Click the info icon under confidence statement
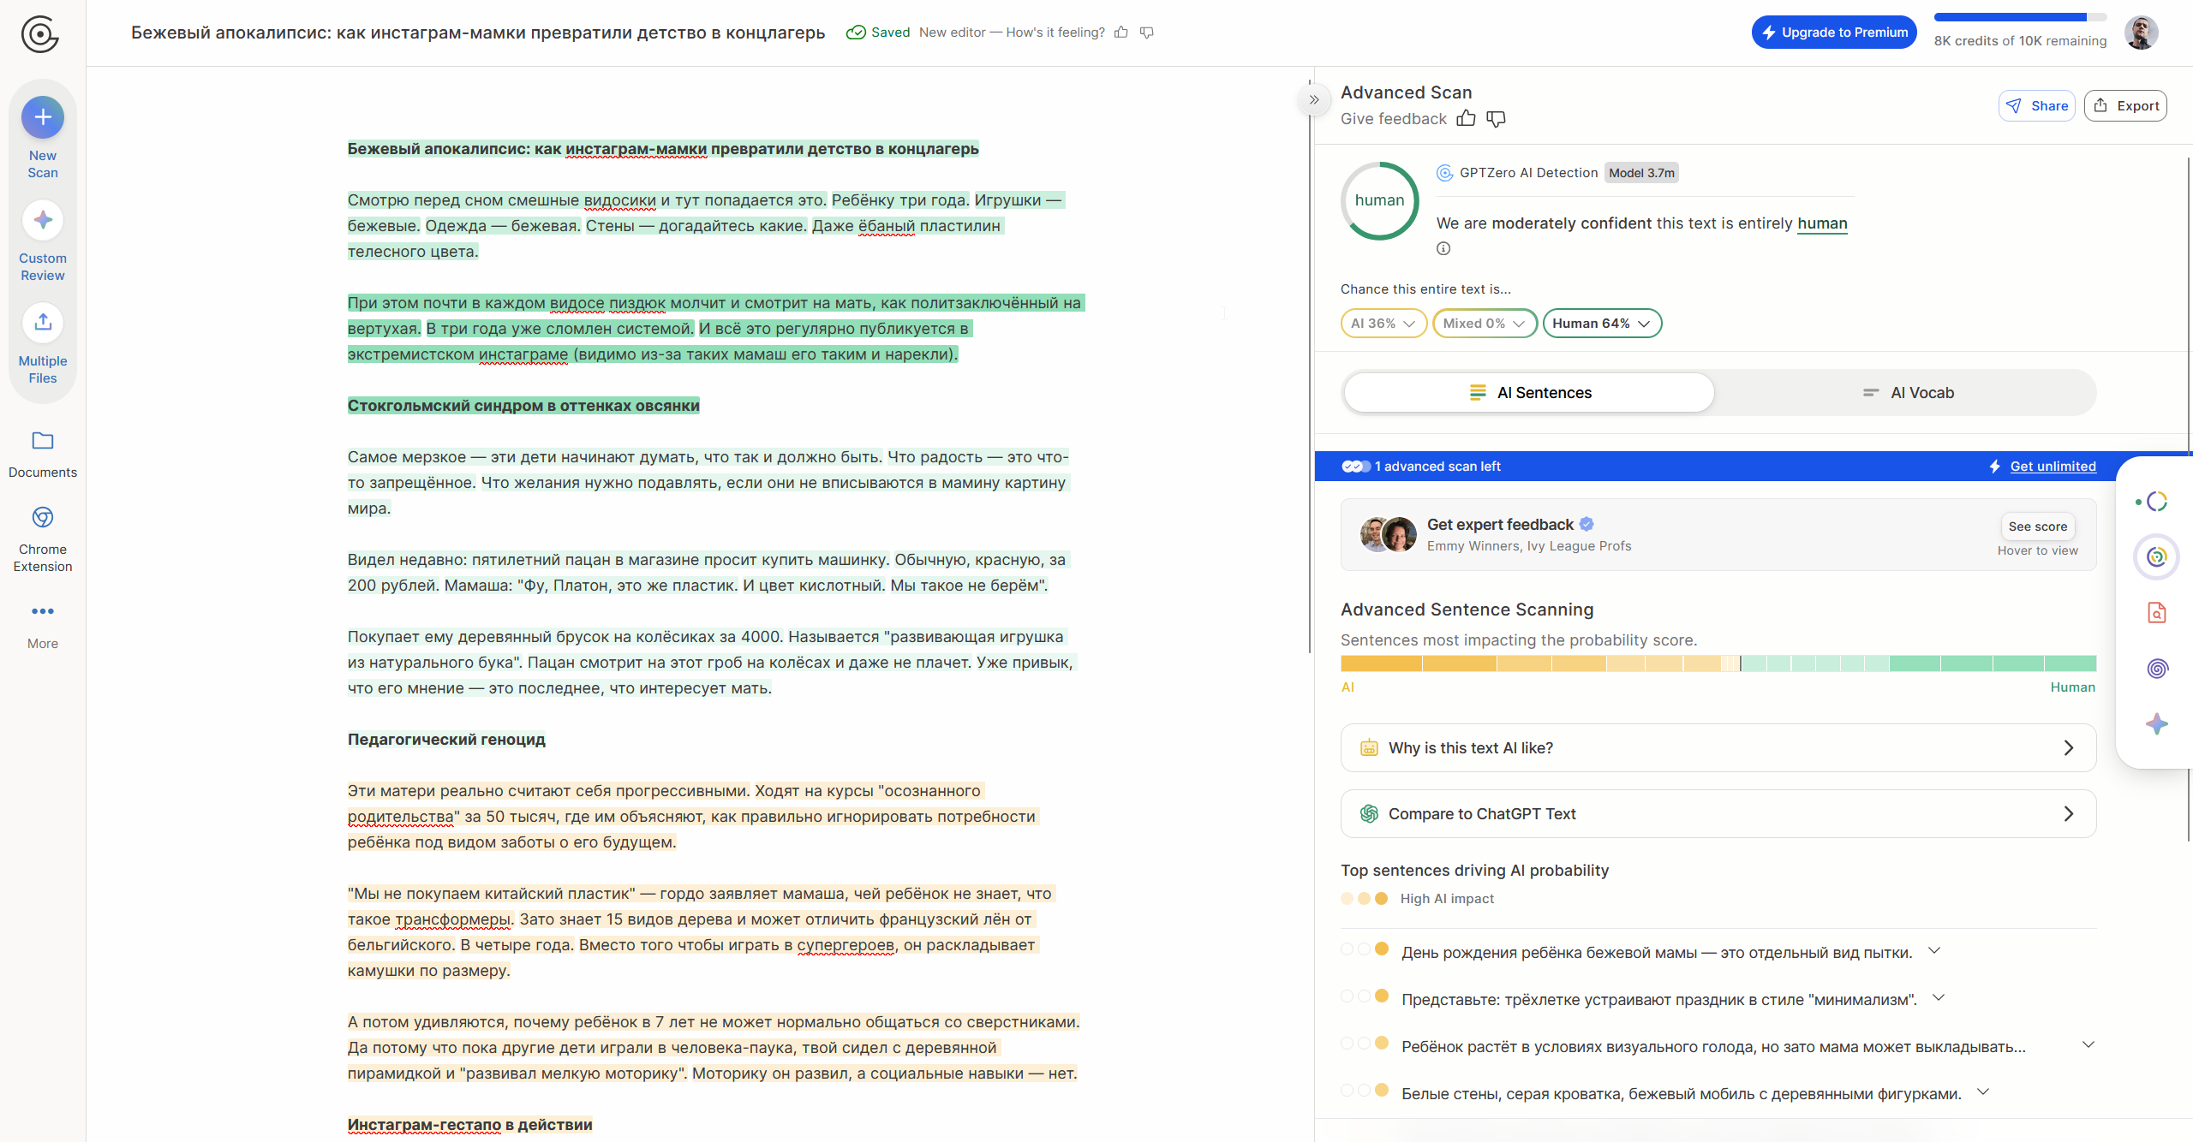Image resolution: width=2193 pixels, height=1142 pixels. point(1443,248)
